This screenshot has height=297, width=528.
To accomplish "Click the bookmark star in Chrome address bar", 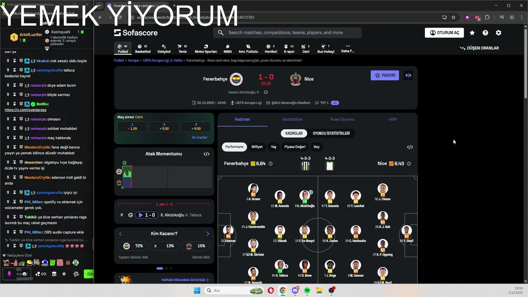I will pyautogui.click(x=453, y=17).
